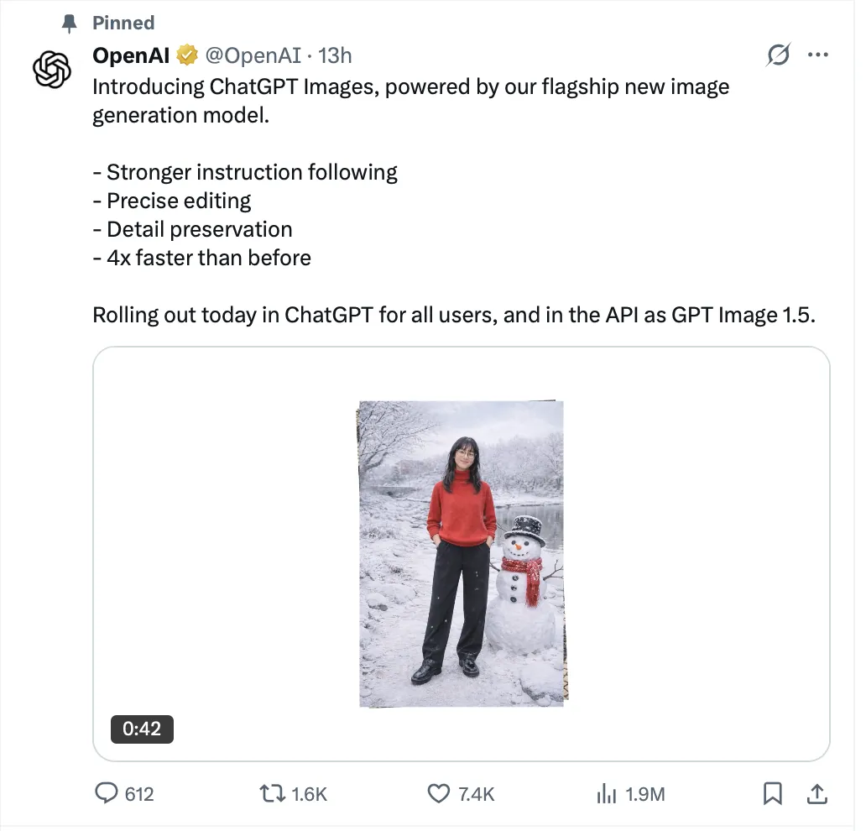
Task: Click the 0:42 video duration badge
Action: point(141,729)
